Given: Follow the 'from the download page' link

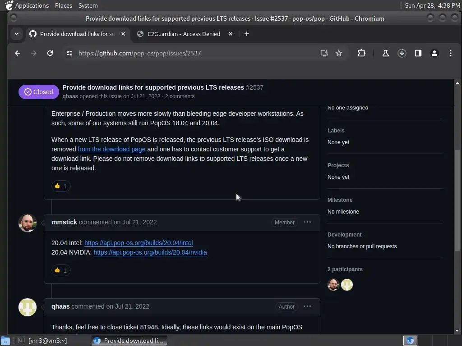Looking at the screenshot, I should pos(111,149).
